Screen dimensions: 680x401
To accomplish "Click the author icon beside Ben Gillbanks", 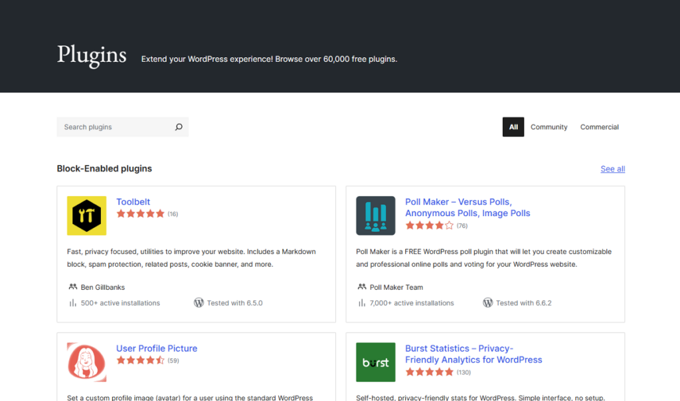I will coord(73,287).
